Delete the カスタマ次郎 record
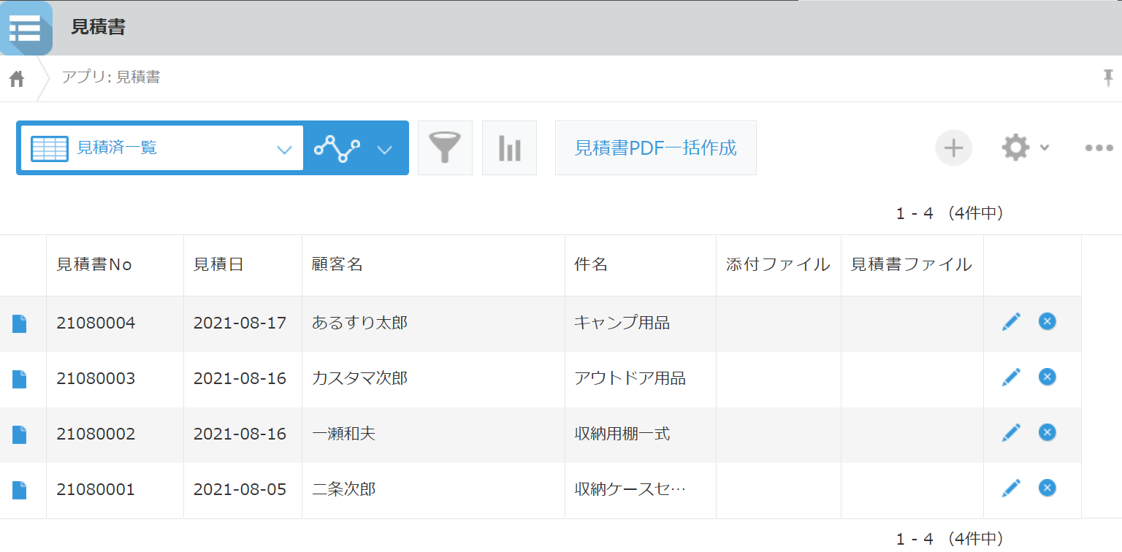 [x=1047, y=377]
